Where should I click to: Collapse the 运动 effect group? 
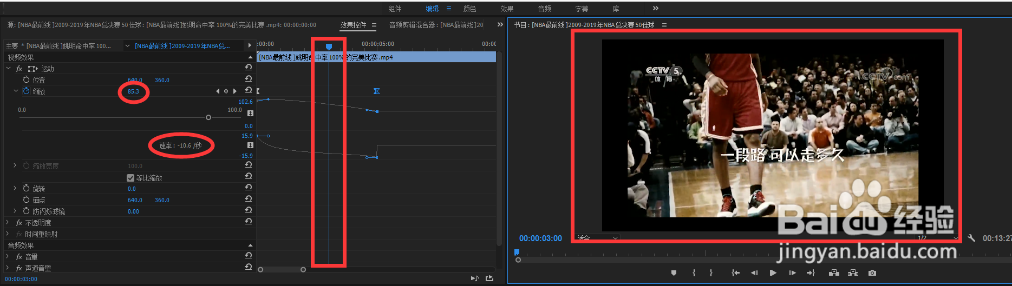tap(8, 69)
